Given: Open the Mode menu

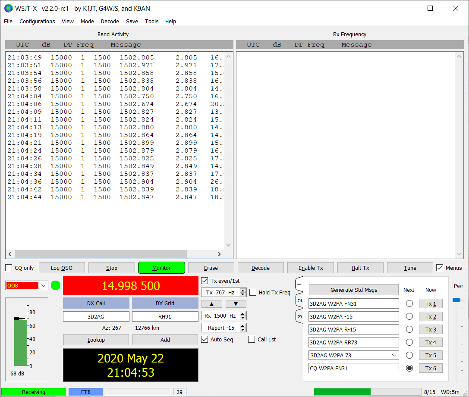Looking at the screenshot, I should (87, 22).
